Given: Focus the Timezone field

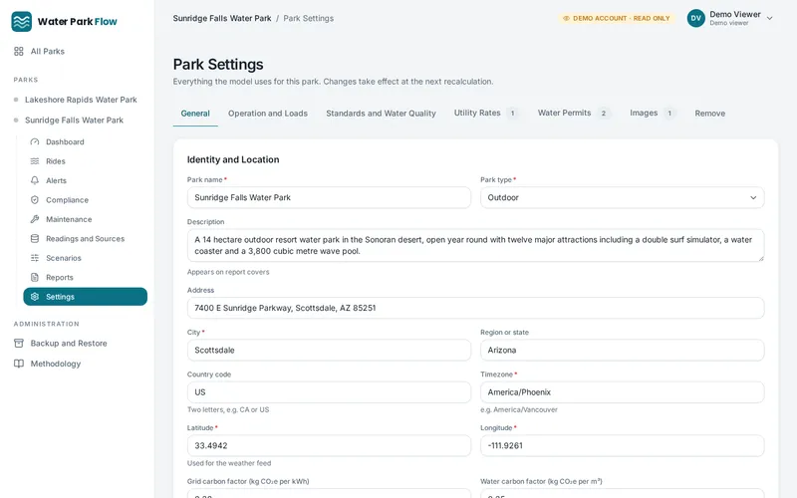Looking at the screenshot, I should [x=622, y=392].
